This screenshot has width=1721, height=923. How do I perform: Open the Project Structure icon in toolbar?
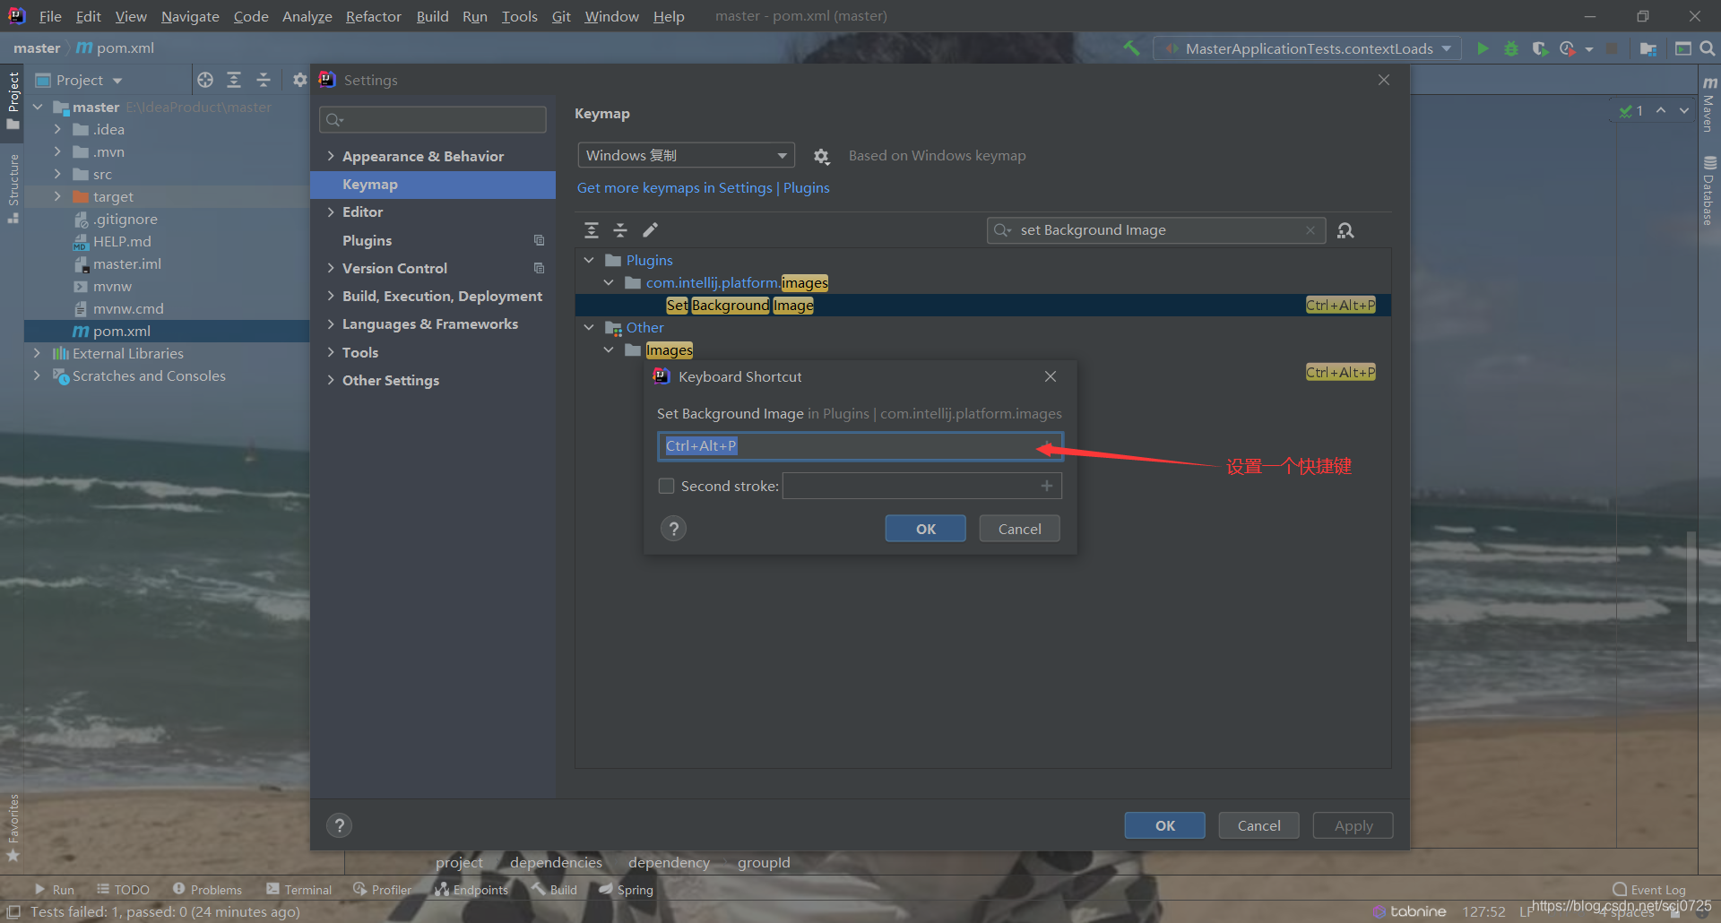(1647, 48)
